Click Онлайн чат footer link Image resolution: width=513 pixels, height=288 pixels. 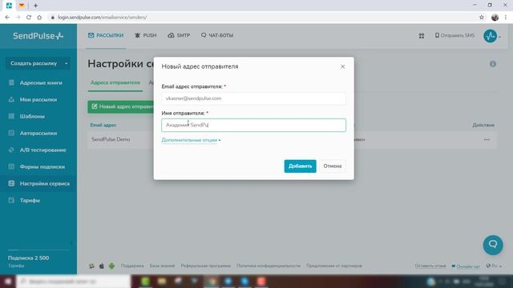tap(466, 266)
